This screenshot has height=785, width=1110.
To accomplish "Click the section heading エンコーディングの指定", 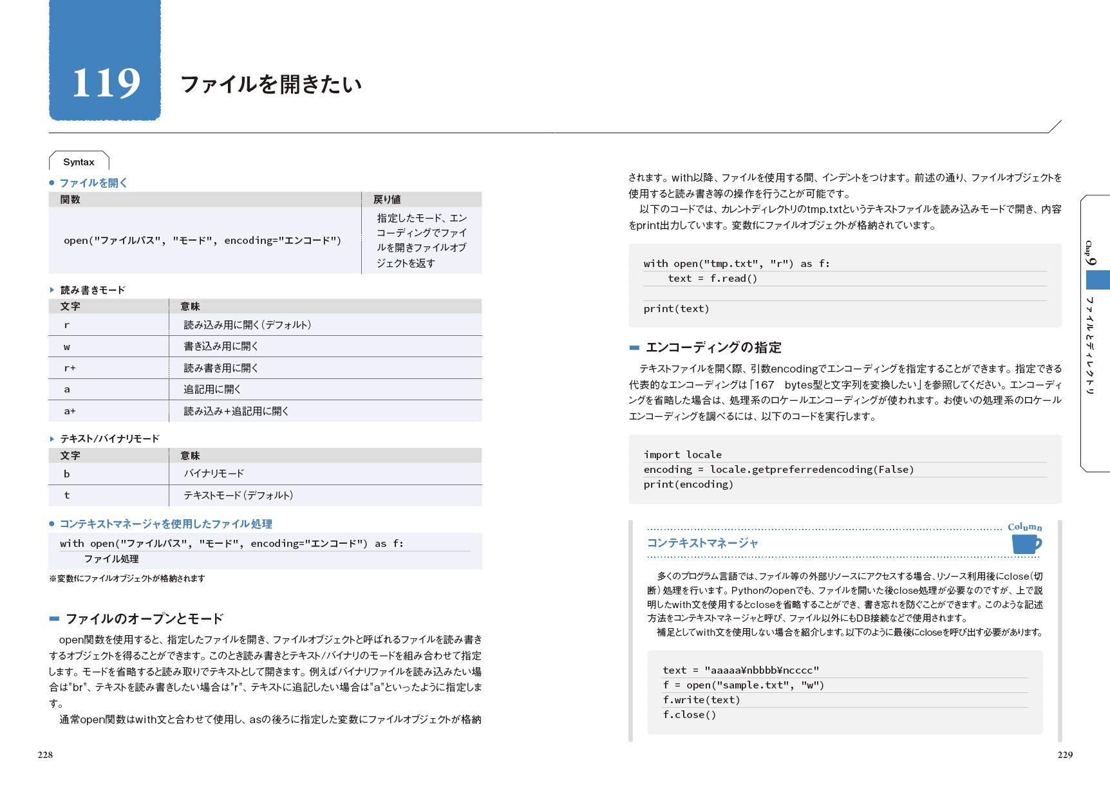I will point(713,347).
